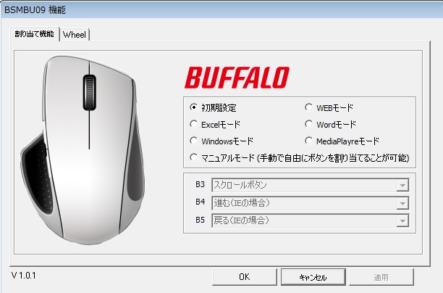This screenshot has width=443, height=293.
Task: Click the mouse's right side grey panel
Action: pyautogui.click(x=135, y=167)
